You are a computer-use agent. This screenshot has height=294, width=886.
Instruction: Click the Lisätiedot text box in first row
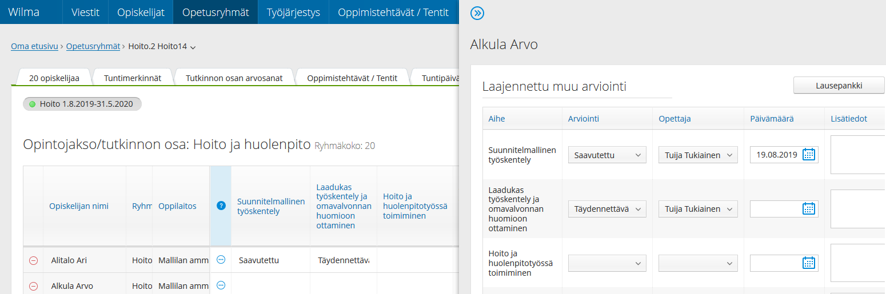click(x=857, y=155)
